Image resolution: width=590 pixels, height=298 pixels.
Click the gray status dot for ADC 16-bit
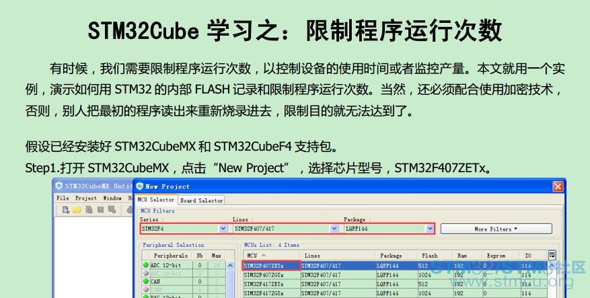coord(146,273)
